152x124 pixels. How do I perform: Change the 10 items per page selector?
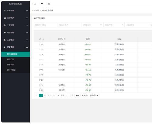94,95
